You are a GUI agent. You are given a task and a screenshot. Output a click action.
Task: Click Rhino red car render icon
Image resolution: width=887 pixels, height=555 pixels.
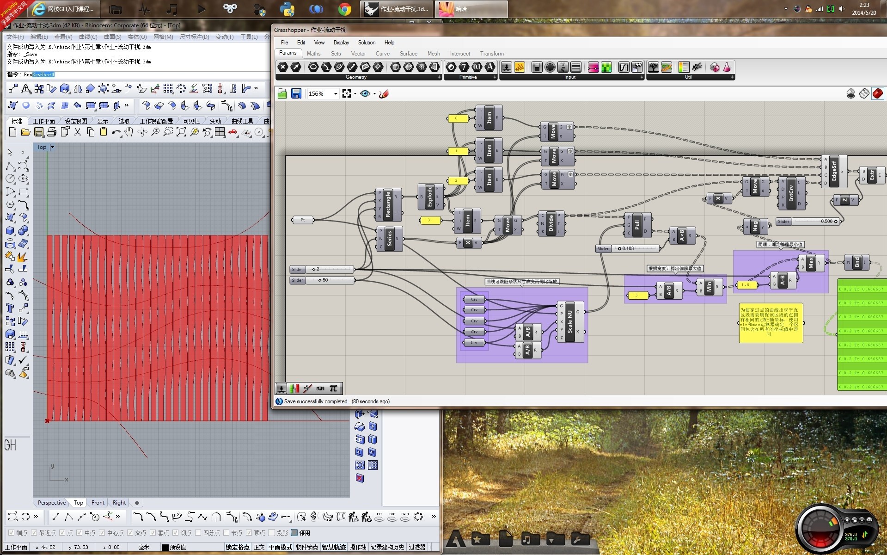click(233, 132)
